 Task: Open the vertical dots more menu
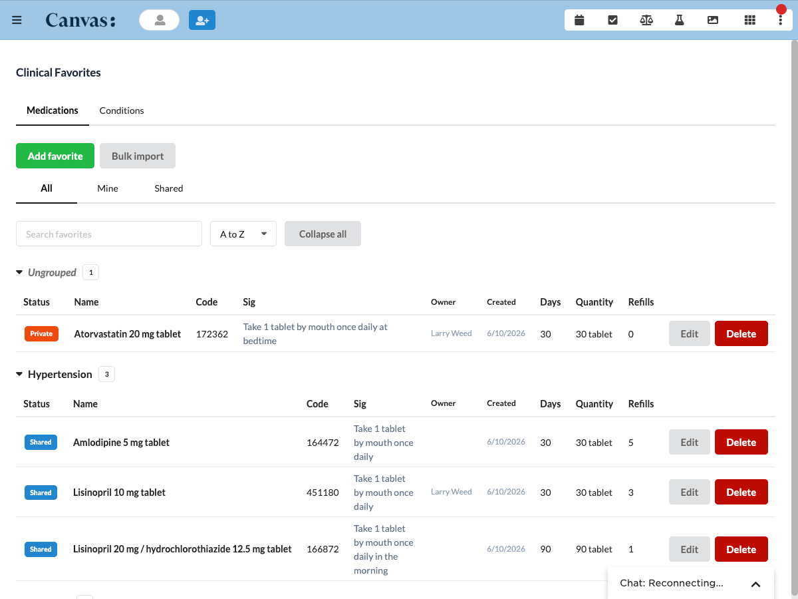[x=781, y=20]
